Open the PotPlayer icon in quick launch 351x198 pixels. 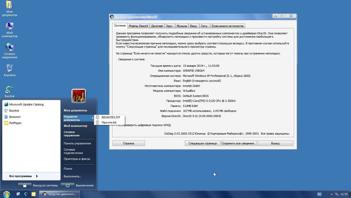[33, 194]
